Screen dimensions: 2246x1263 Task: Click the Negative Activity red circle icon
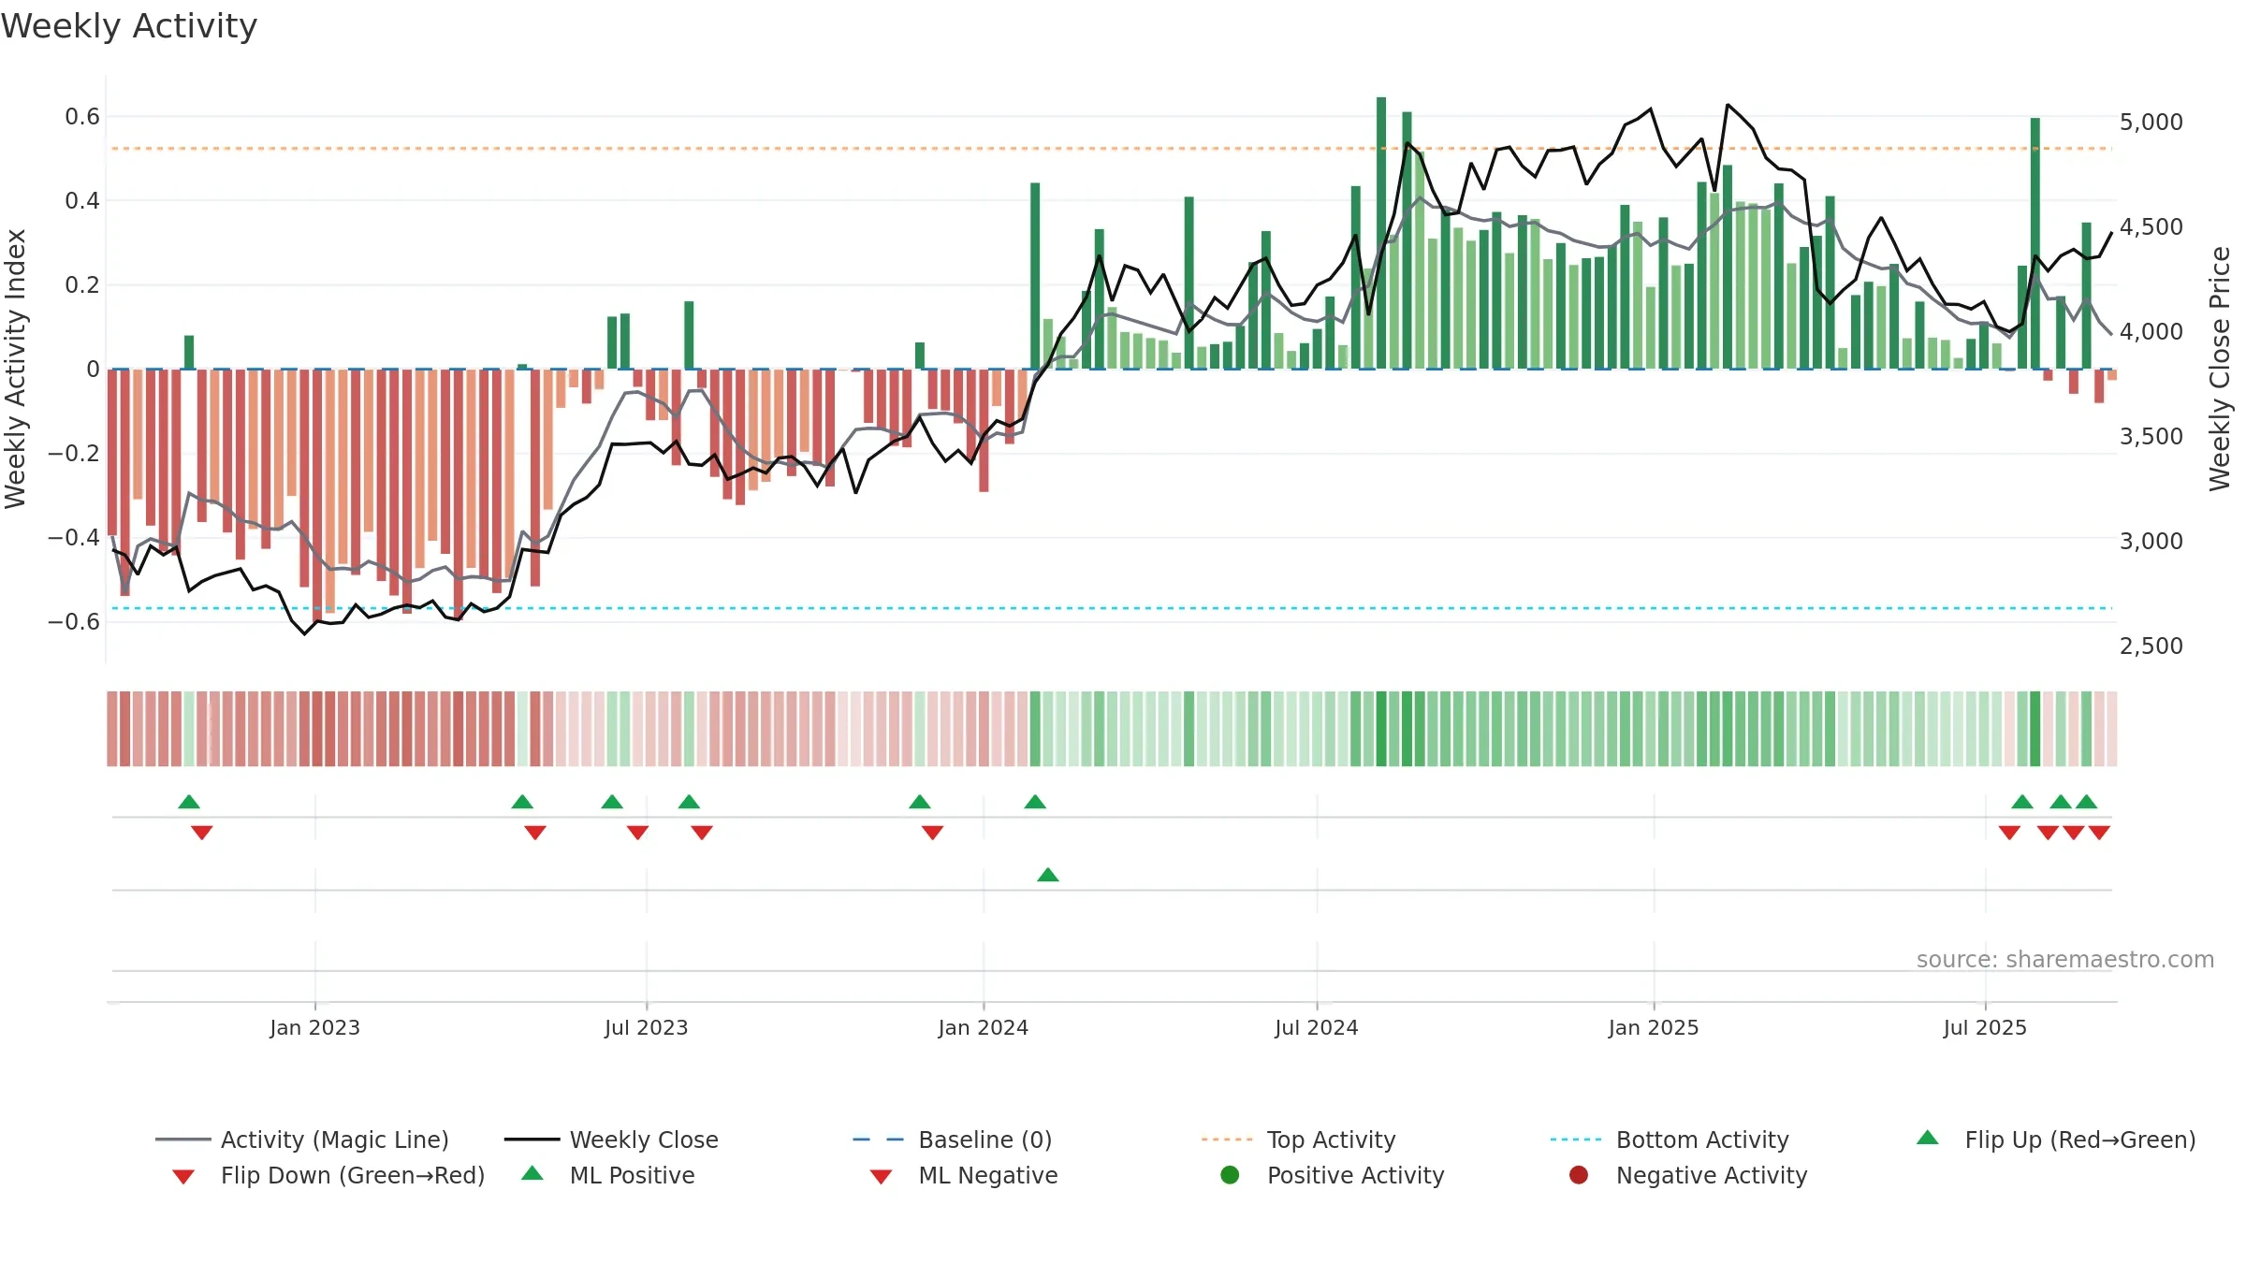pos(1579,1175)
